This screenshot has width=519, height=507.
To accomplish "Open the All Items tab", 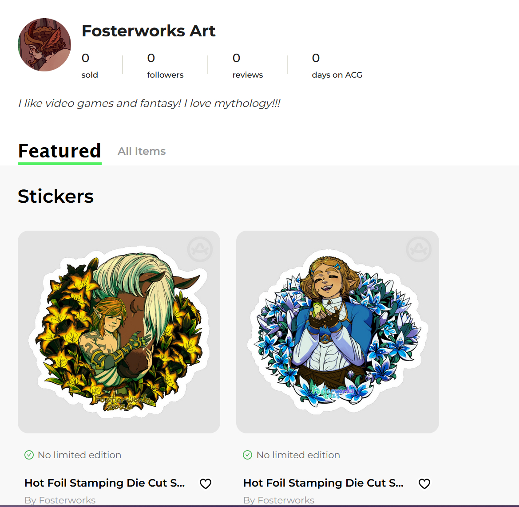I will coord(142,151).
